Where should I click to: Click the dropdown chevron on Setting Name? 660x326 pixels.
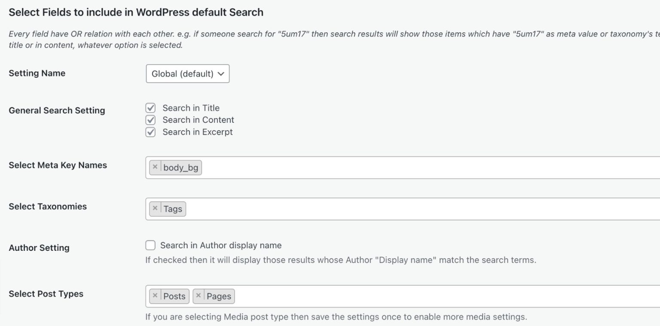point(221,74)
